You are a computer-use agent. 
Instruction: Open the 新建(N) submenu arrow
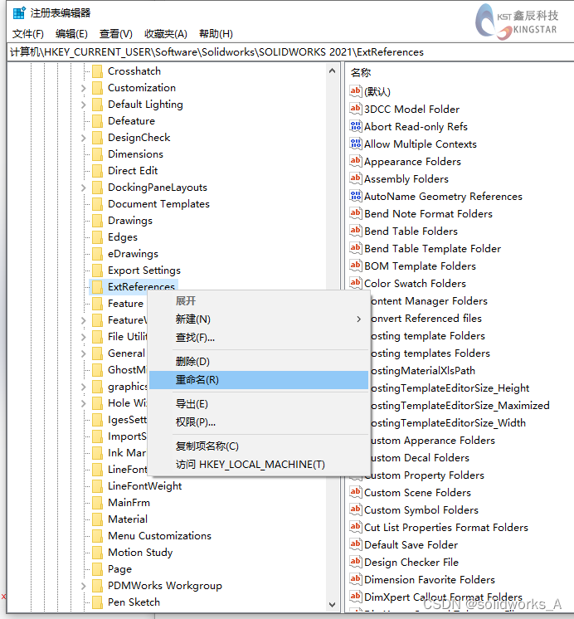358,319
